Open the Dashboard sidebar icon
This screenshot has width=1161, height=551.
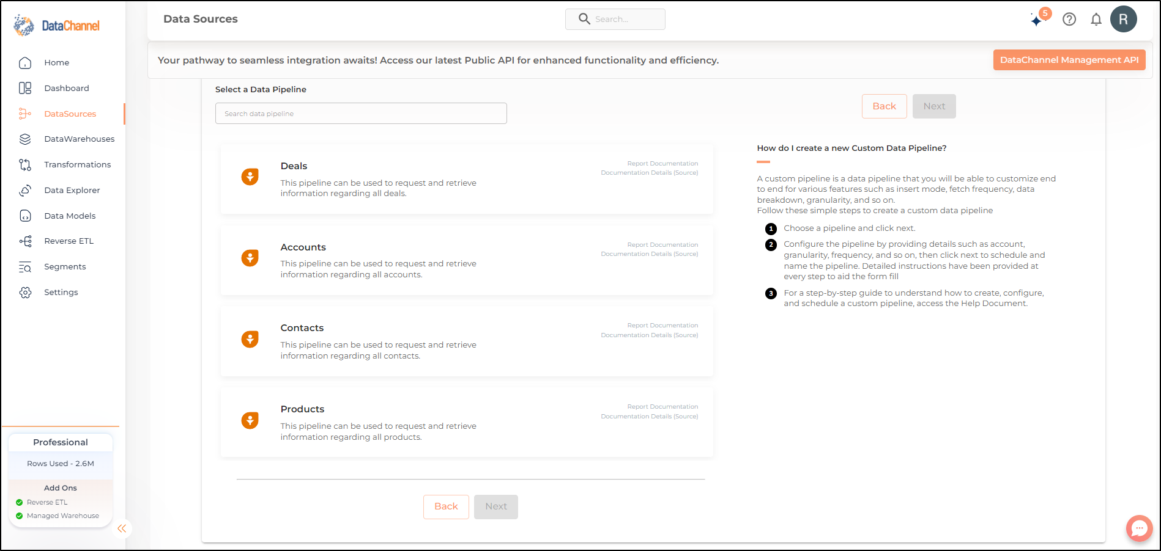(x=25, y=88)
